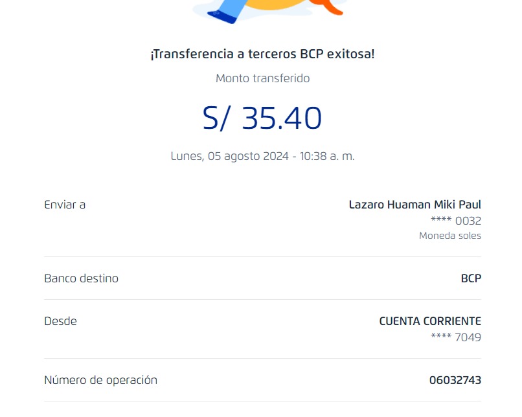This screenshot has height=417, width=522.
Task: Select the BCP destination bank value
Action: 471,278
